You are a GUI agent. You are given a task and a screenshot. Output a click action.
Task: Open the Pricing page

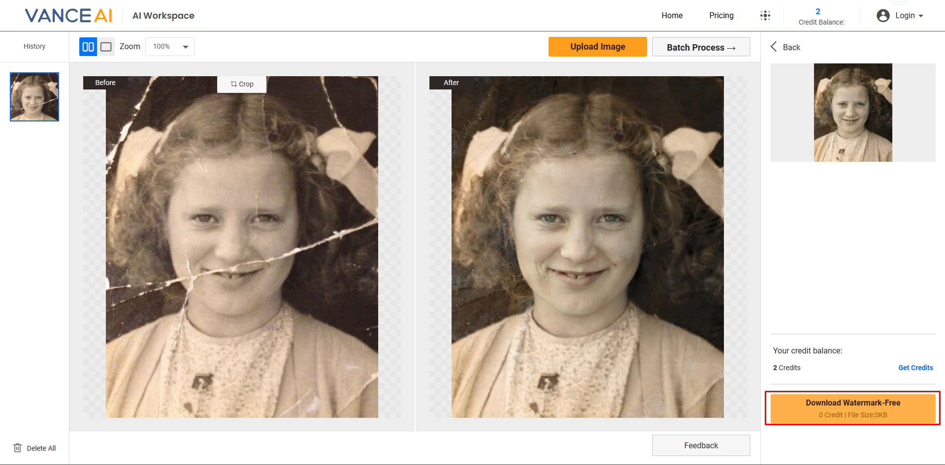721,15
